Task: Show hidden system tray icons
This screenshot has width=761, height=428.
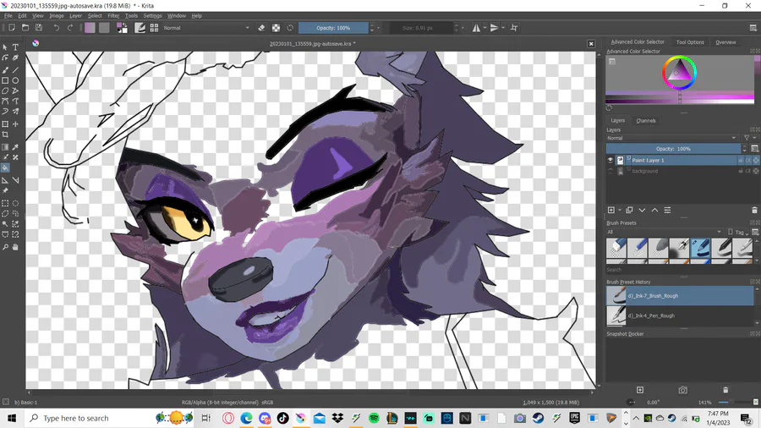Action: click(636, 418)
